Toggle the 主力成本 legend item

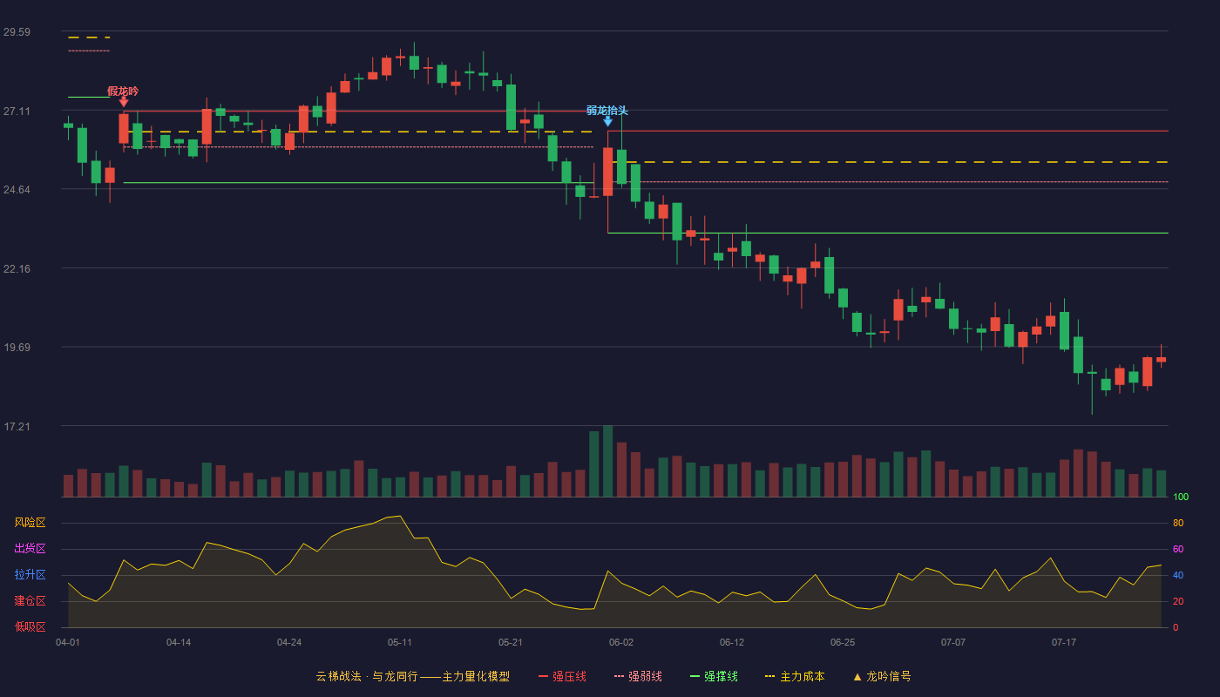(795, 676)
